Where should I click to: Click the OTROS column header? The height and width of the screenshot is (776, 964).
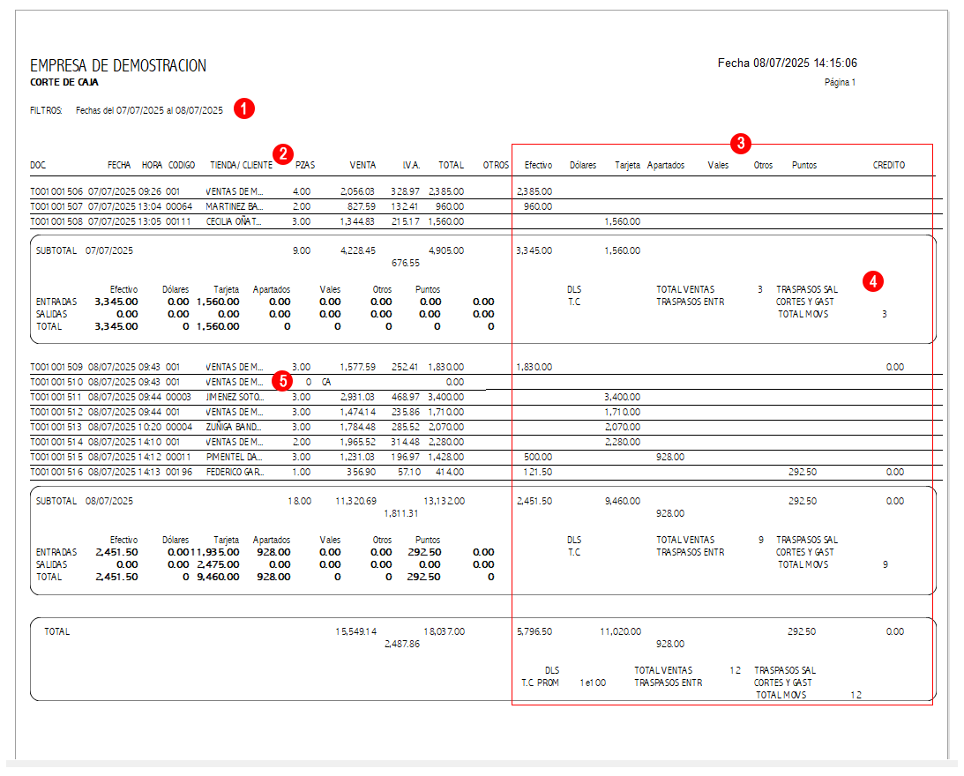[496, 166]
